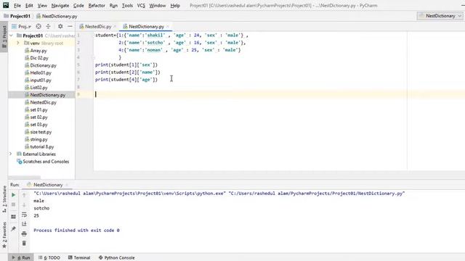
Task: Select Array.py in project tree
Action: (36, 51)
